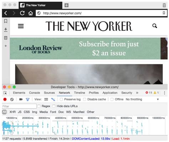Switch to the Console tab

[35, 93]
